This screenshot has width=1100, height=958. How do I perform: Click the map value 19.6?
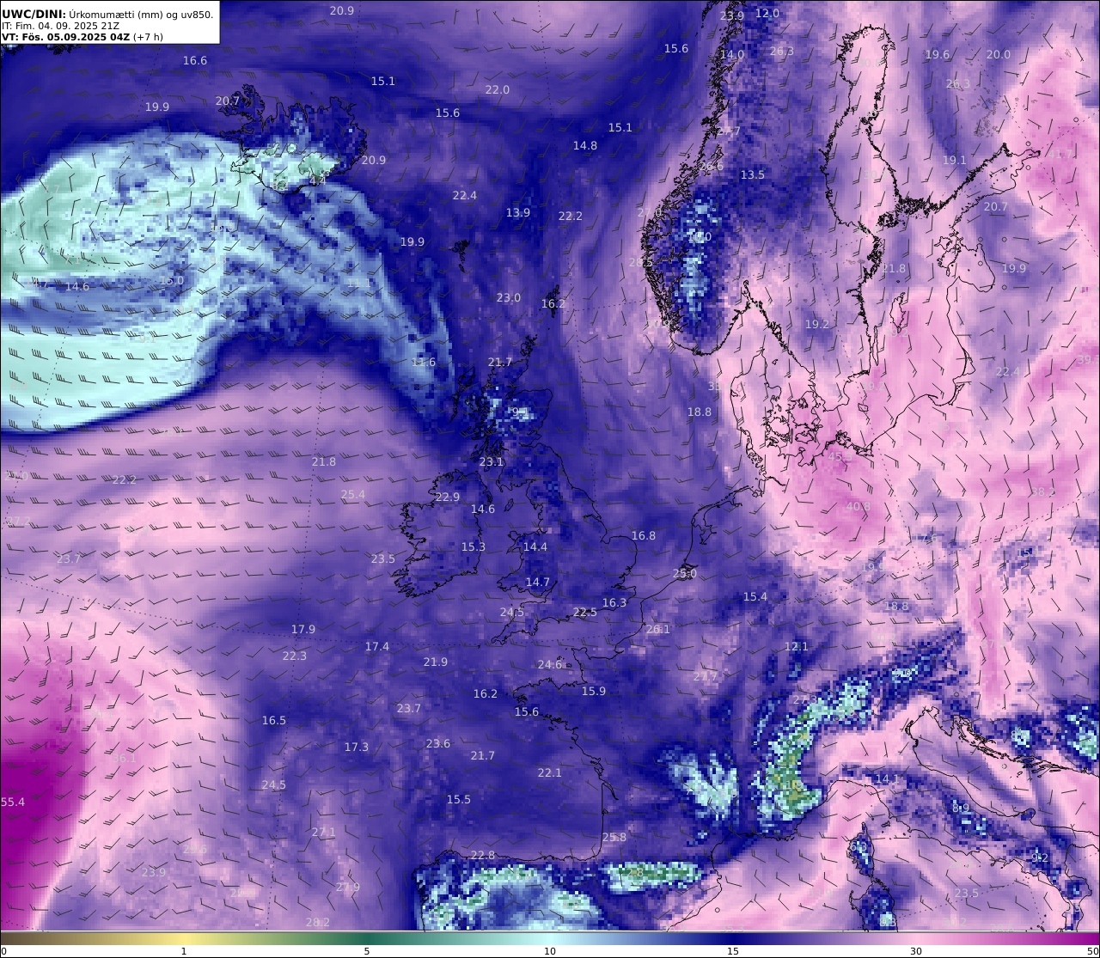pos(938,55)
